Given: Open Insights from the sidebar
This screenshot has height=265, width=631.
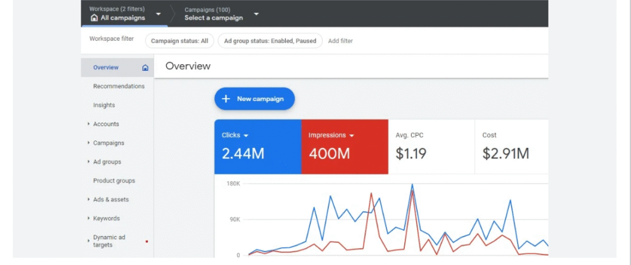Looking at the screenshot, I should [104, 105].
